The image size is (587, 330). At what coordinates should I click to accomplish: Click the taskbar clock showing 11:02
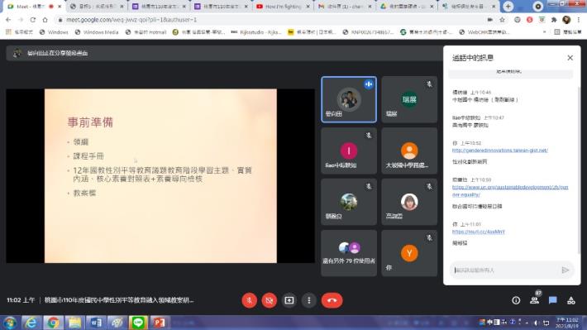[567, 323]
